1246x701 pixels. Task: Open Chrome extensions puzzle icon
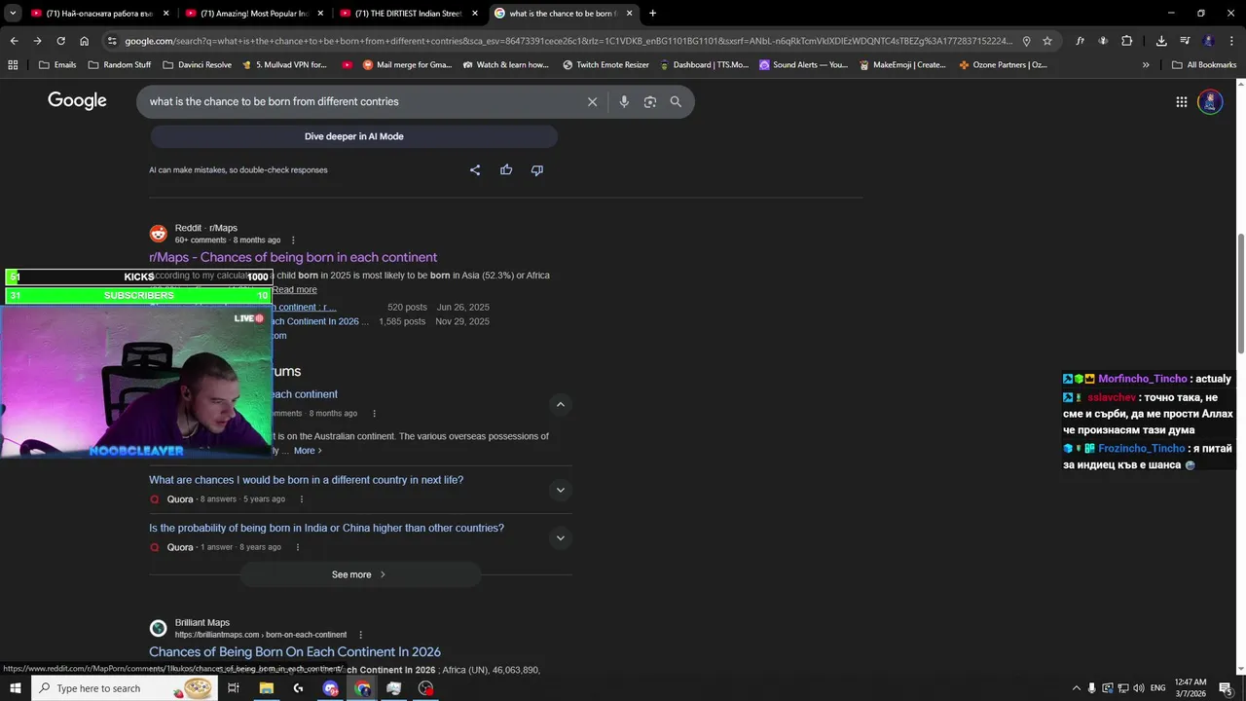click(x=1126, y=41)
